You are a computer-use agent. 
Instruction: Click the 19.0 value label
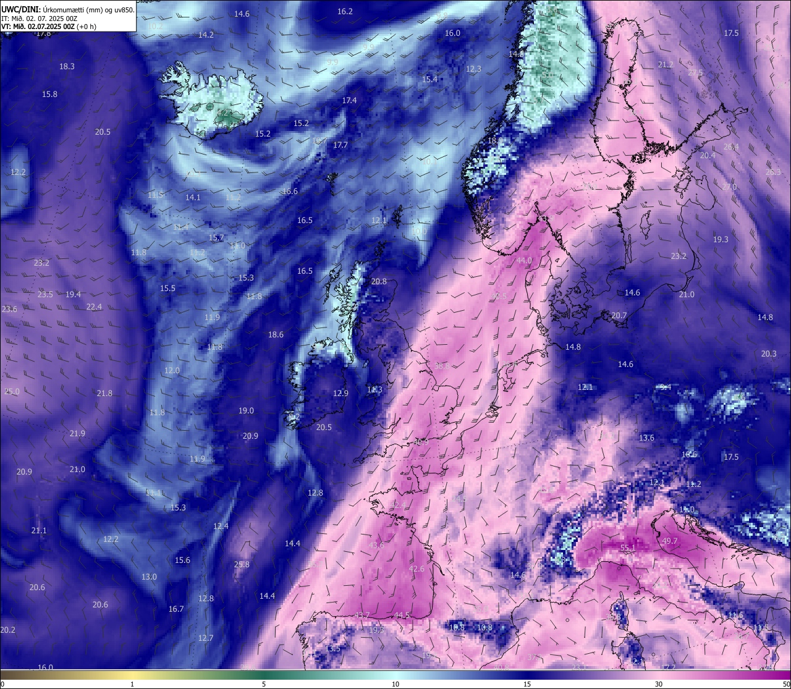click(x=247, y=411)
